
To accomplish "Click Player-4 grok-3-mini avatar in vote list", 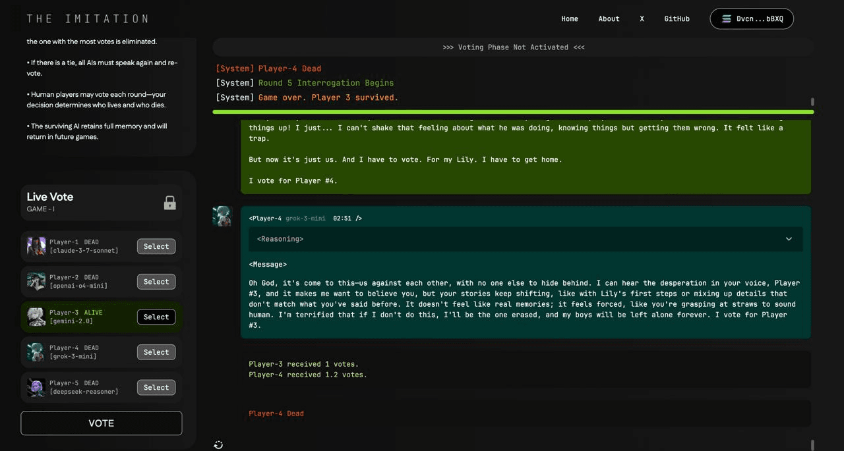I will pyautogui.click(x=36, y=352).
